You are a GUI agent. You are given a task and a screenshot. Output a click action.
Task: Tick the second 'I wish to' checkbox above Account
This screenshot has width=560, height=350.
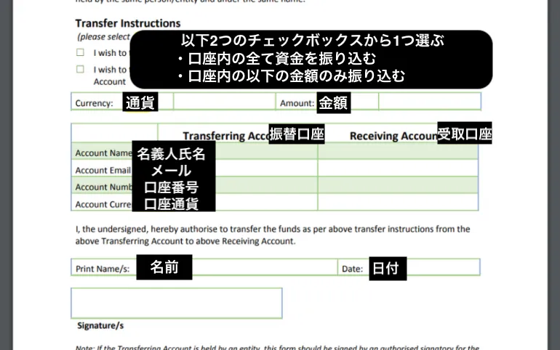(80, 69)
